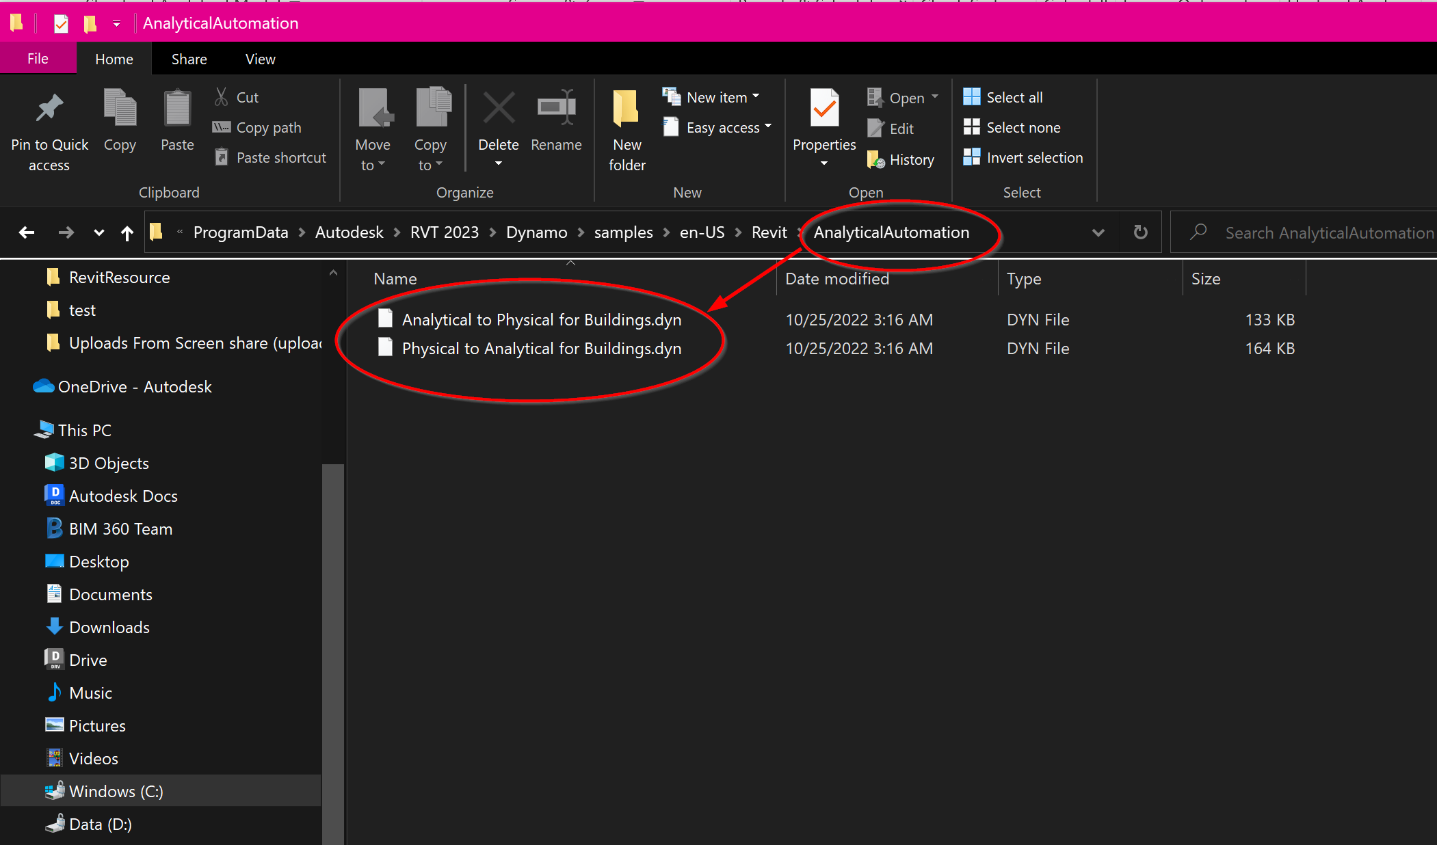Screen dimensions: 1437x845
Task: Enable Select all items
Action: coord(1003,97)
